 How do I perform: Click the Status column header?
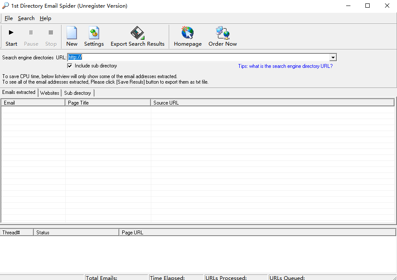tap(76, 233)
